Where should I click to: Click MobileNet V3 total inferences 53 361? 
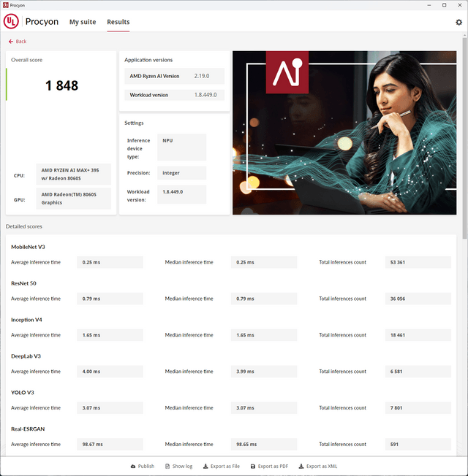pyautogui.click(x=418, y=262)
